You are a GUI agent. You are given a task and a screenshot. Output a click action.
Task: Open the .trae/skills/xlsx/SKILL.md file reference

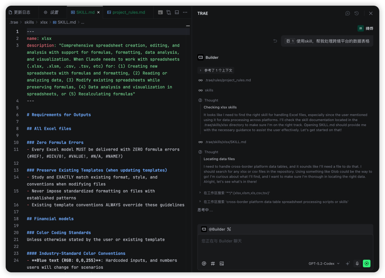(225, 142)
